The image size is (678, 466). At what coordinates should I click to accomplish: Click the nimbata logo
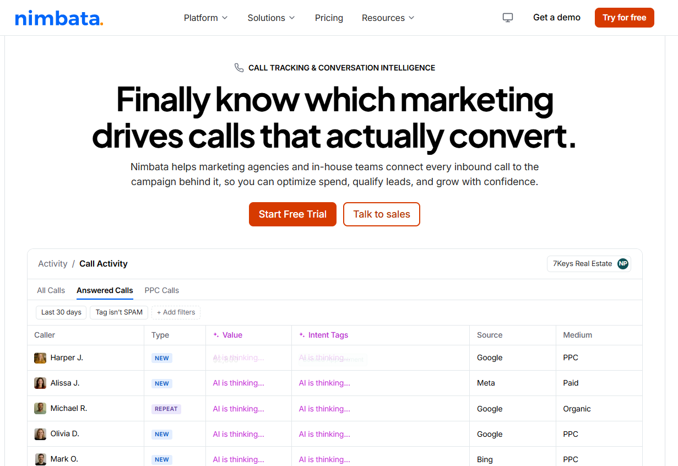click(x=59, y=18)
